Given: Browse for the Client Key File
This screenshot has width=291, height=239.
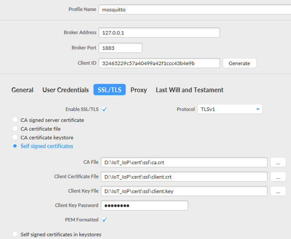Looking at the screenshot, I should click(x=278, y=191).
